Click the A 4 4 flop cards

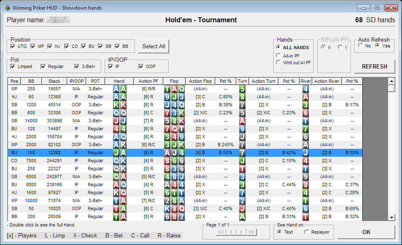174,184
